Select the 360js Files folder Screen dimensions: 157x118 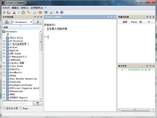click(x=14, y=38)
